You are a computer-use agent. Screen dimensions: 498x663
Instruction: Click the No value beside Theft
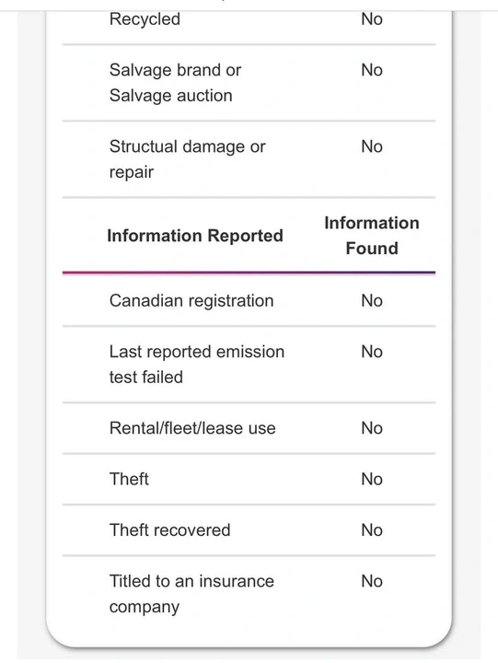[x=372, y=480]
